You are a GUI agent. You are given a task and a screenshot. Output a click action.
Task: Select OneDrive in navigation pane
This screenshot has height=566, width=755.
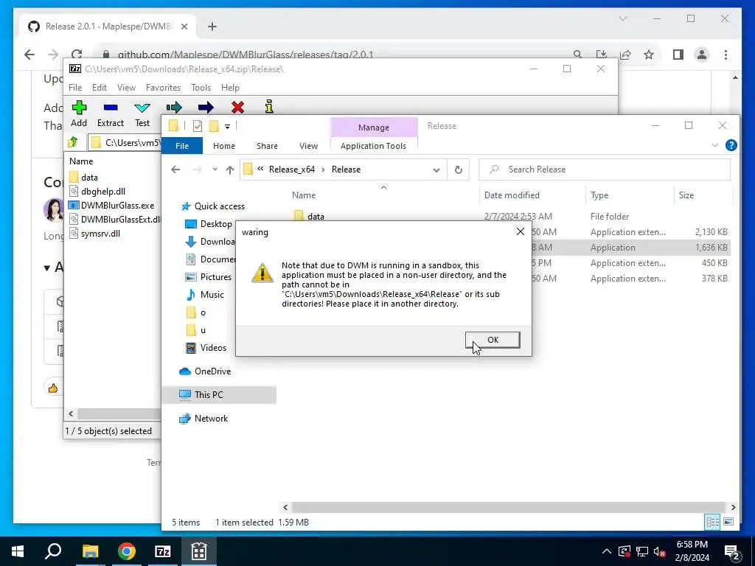205,371
